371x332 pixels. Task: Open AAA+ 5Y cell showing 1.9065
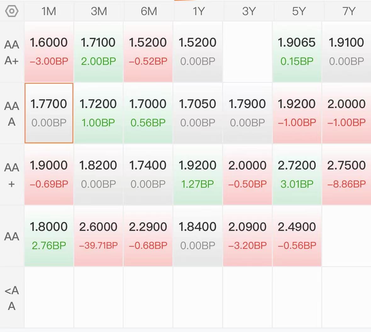pyautogui.click(x=297, y=52)
